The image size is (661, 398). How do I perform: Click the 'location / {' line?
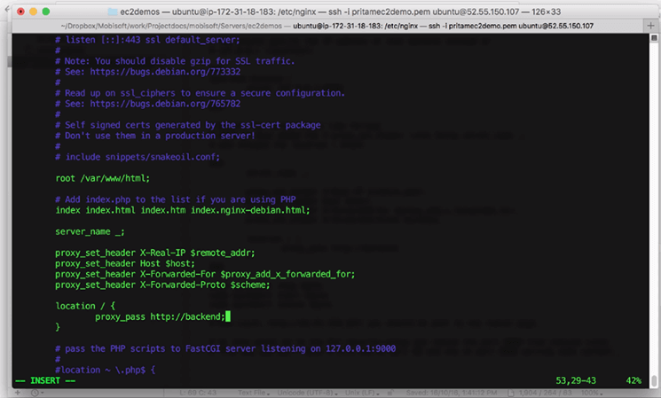(x=85, y=306)
